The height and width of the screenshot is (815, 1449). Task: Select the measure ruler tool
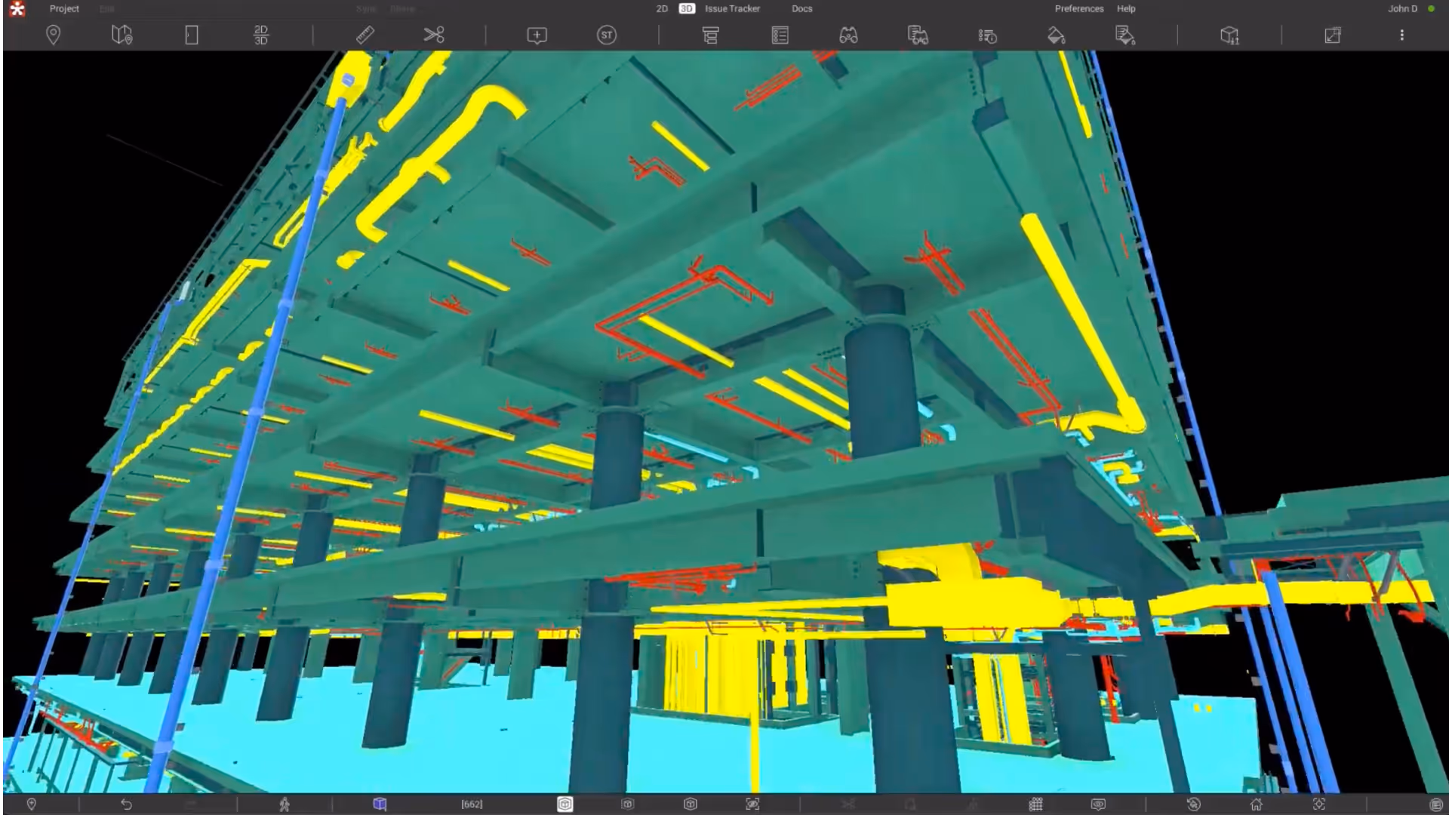365,35
